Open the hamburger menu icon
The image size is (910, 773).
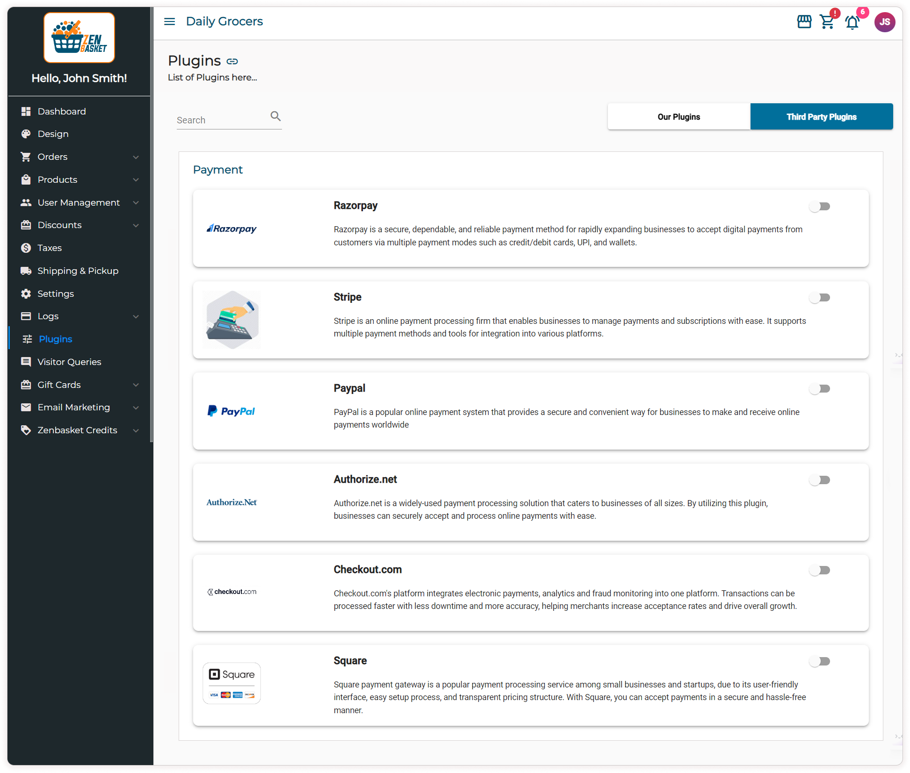[x=169, y=21]
